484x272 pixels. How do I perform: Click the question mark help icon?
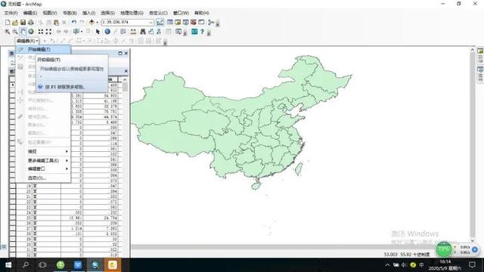[x=202, y=32]
